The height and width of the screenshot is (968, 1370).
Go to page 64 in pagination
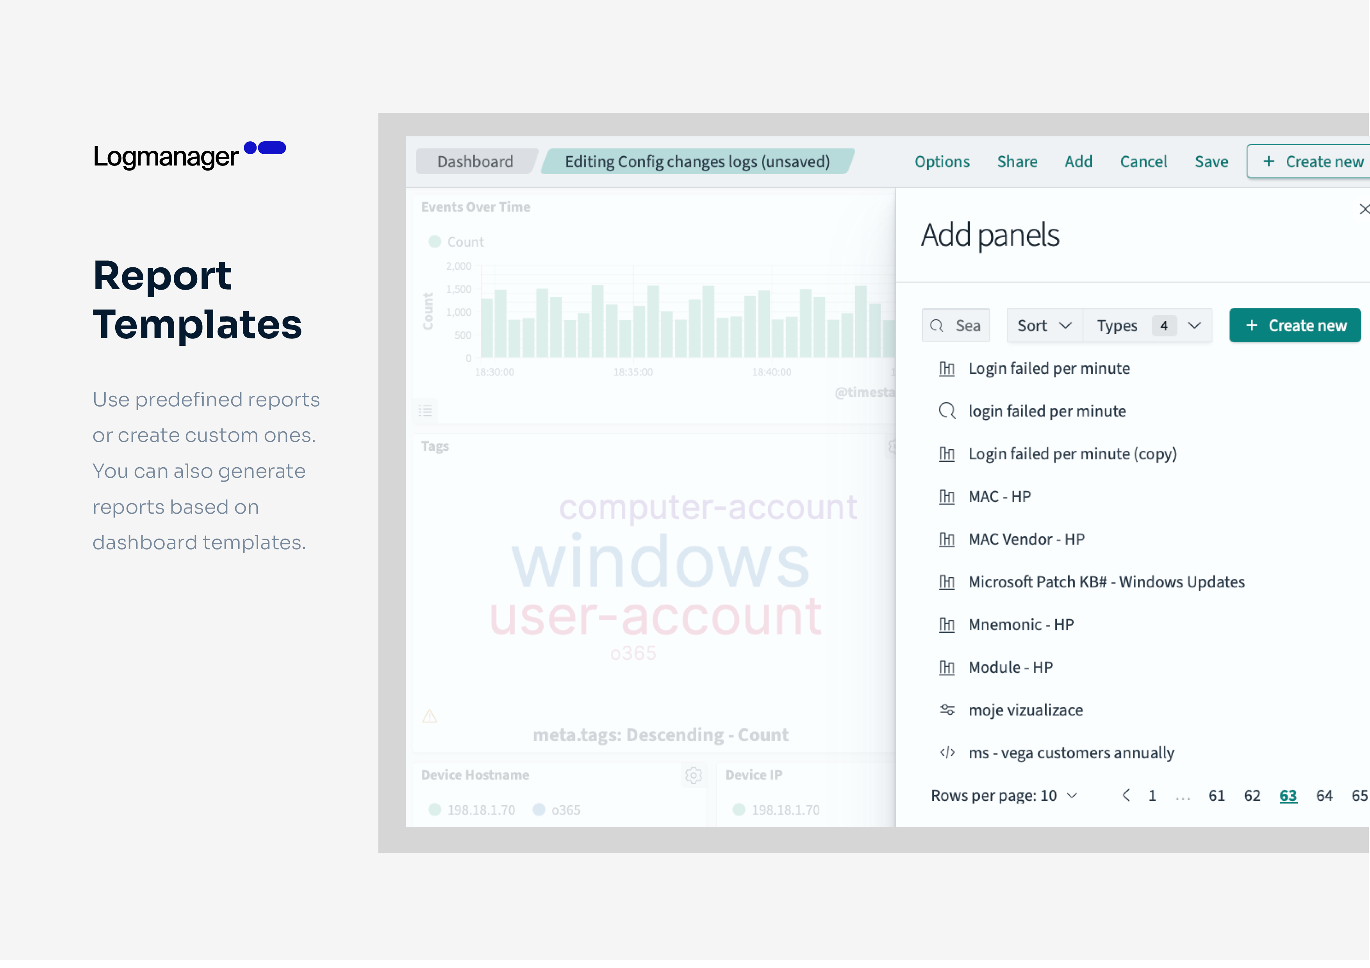pyautogui.click(x=1324, y=795)
